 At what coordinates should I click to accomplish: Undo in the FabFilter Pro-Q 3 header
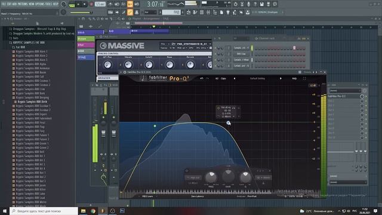tap(202, 78)
